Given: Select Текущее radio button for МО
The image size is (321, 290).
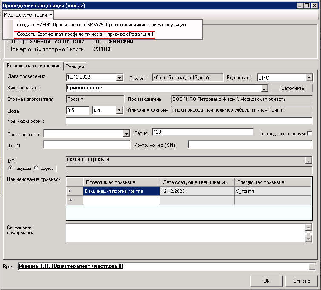Looking at the screenshot, I should pos(11,168).
